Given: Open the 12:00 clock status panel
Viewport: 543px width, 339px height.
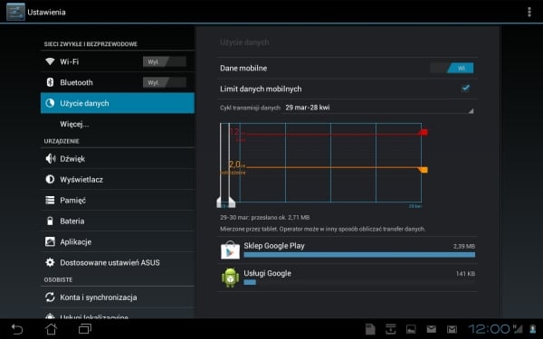Looking at the screenshot, I should pos(489,329).
